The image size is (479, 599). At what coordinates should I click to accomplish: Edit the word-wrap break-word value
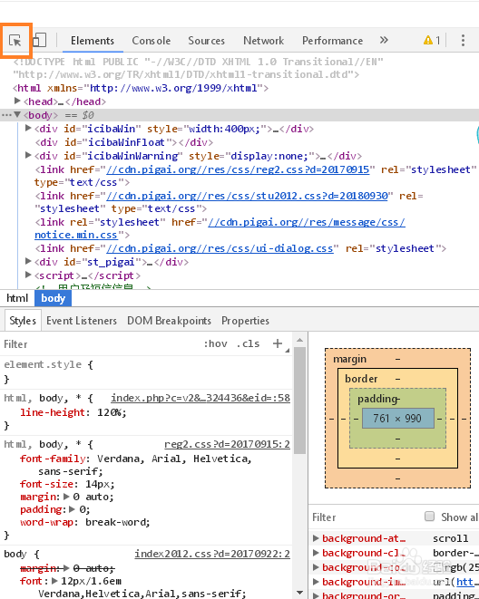pyautogui.click(x=116, y=522)
